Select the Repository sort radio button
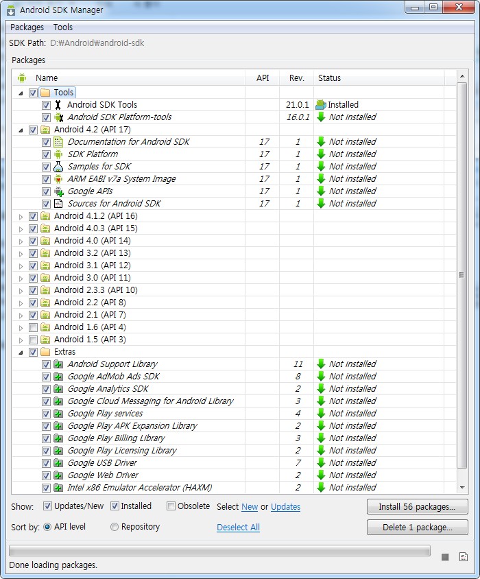Screen dimensions: 480x579 [115, 527]
